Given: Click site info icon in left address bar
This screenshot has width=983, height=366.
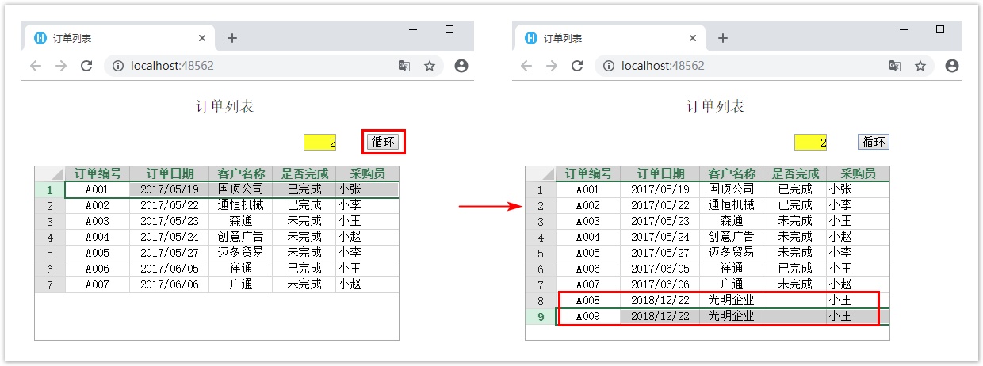Looking at the screenshot, I should click(118, 66).
